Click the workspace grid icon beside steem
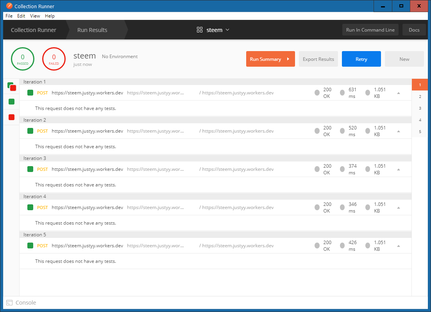431x312 pixels. [200, 30]
